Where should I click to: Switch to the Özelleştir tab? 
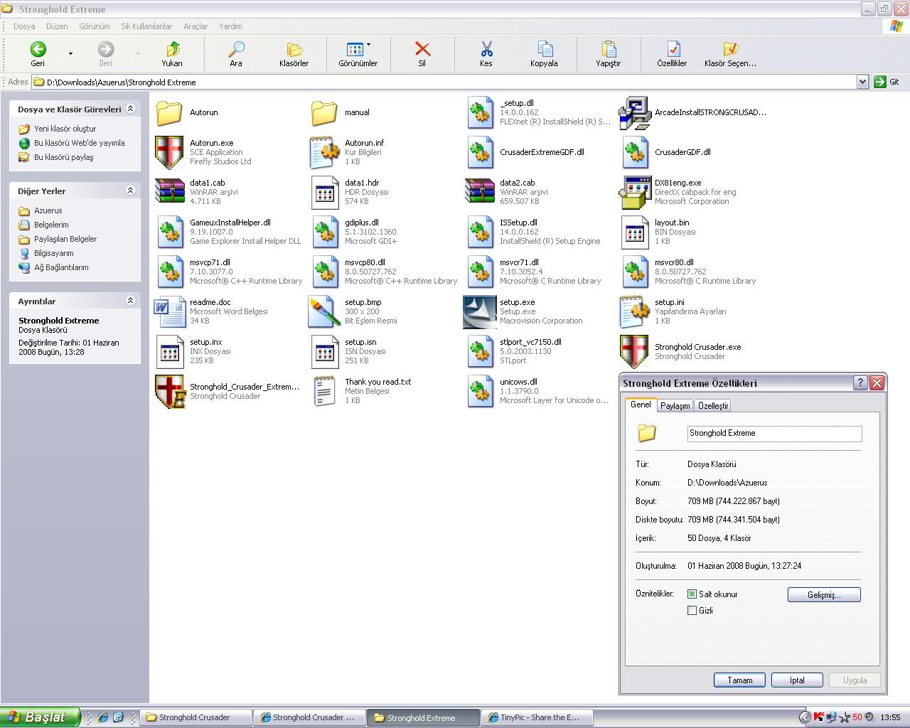[x=712, y=406]
